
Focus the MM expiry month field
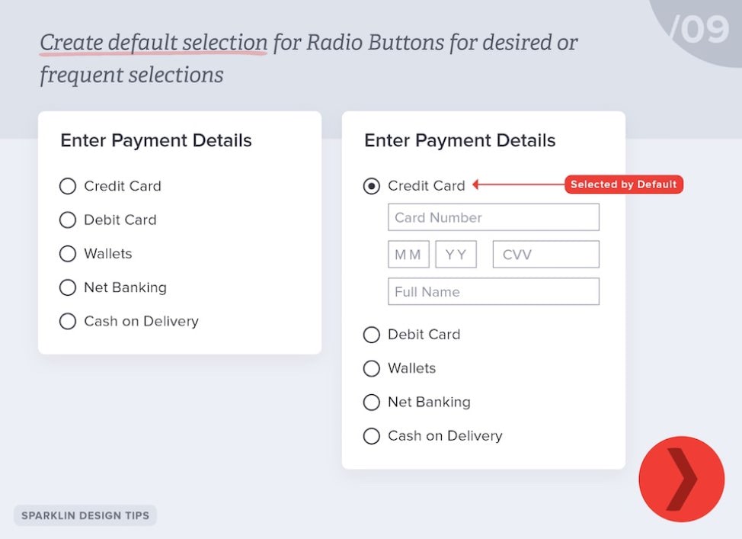(x=408, y=255)
